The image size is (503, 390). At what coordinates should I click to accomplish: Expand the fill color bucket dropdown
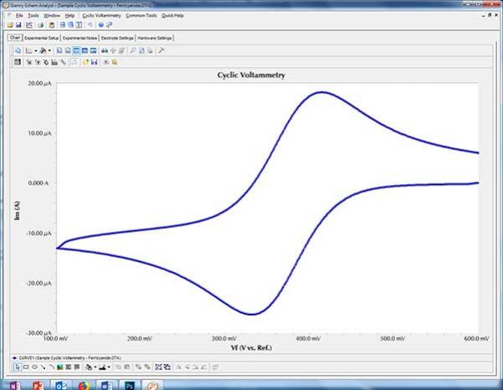click(x=95, y=367)
